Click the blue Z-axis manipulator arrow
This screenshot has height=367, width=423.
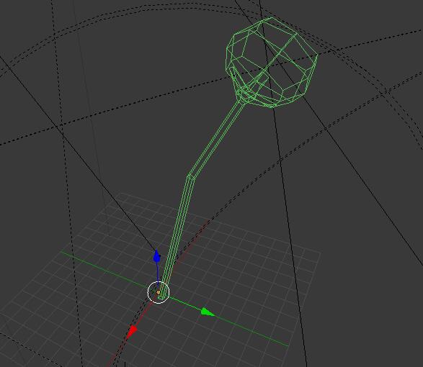157,256
